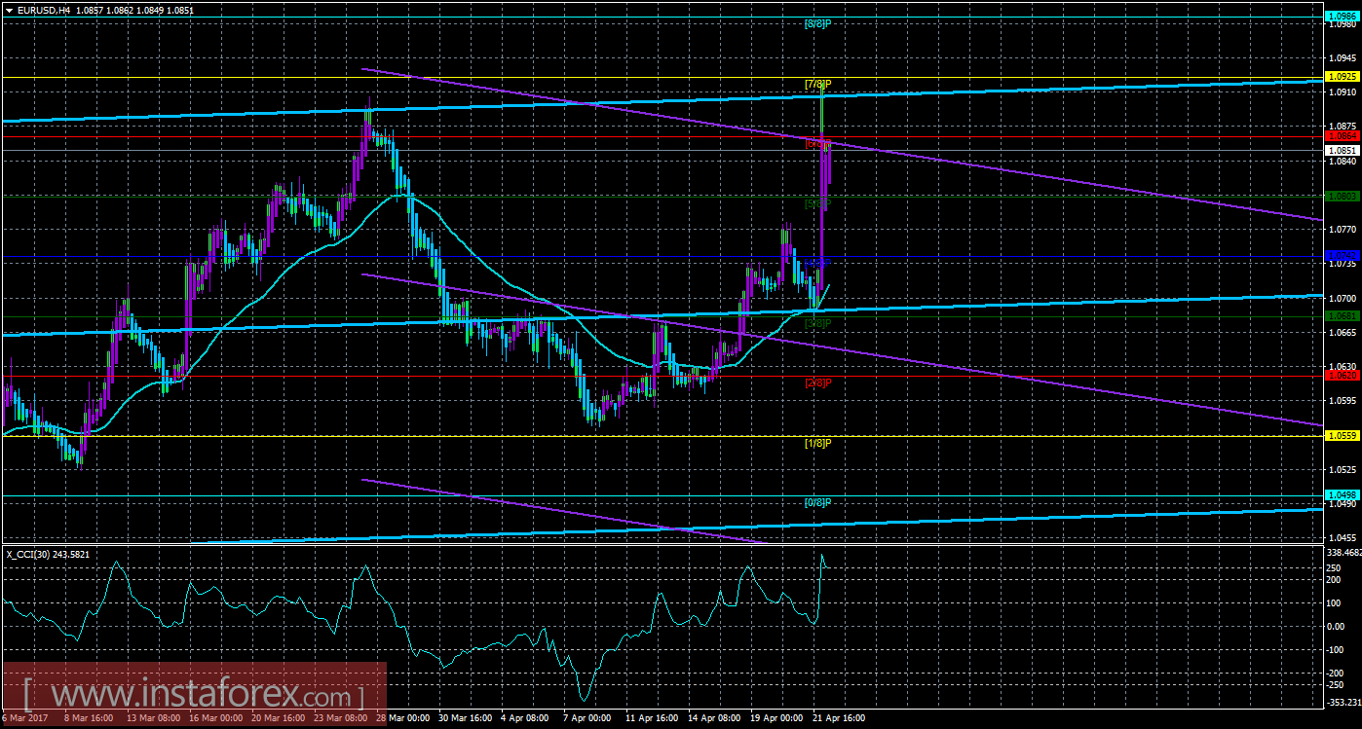Toggle the [7/8]P Murrey level label
The width and height of the screenshot is (1362, 729).
coord(816,84)
